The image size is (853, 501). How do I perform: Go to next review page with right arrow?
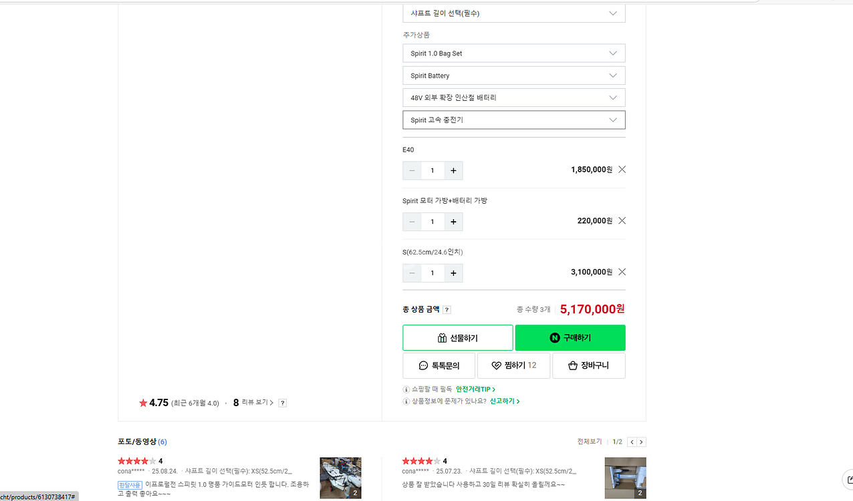pyautogui.click(x=641, y=442)
